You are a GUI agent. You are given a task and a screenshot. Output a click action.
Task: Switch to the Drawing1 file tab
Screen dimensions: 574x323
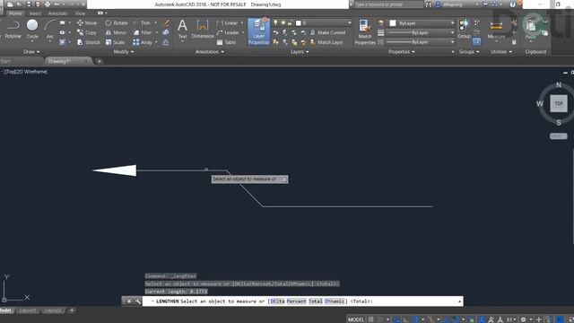point(68,61)
